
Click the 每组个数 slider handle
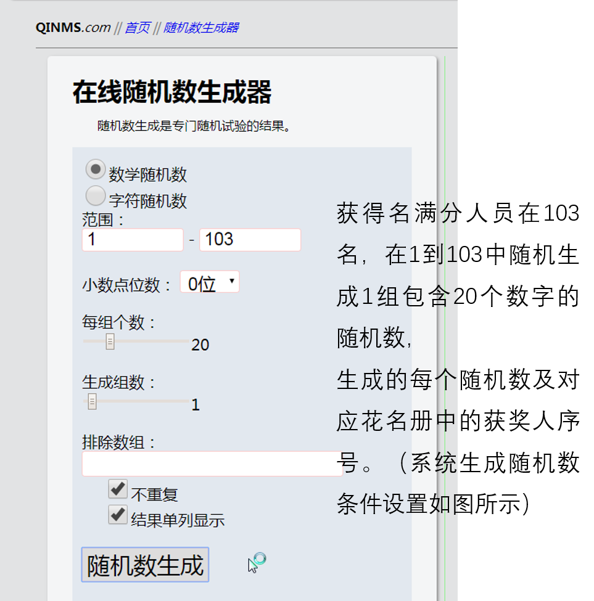coord(110,341)
